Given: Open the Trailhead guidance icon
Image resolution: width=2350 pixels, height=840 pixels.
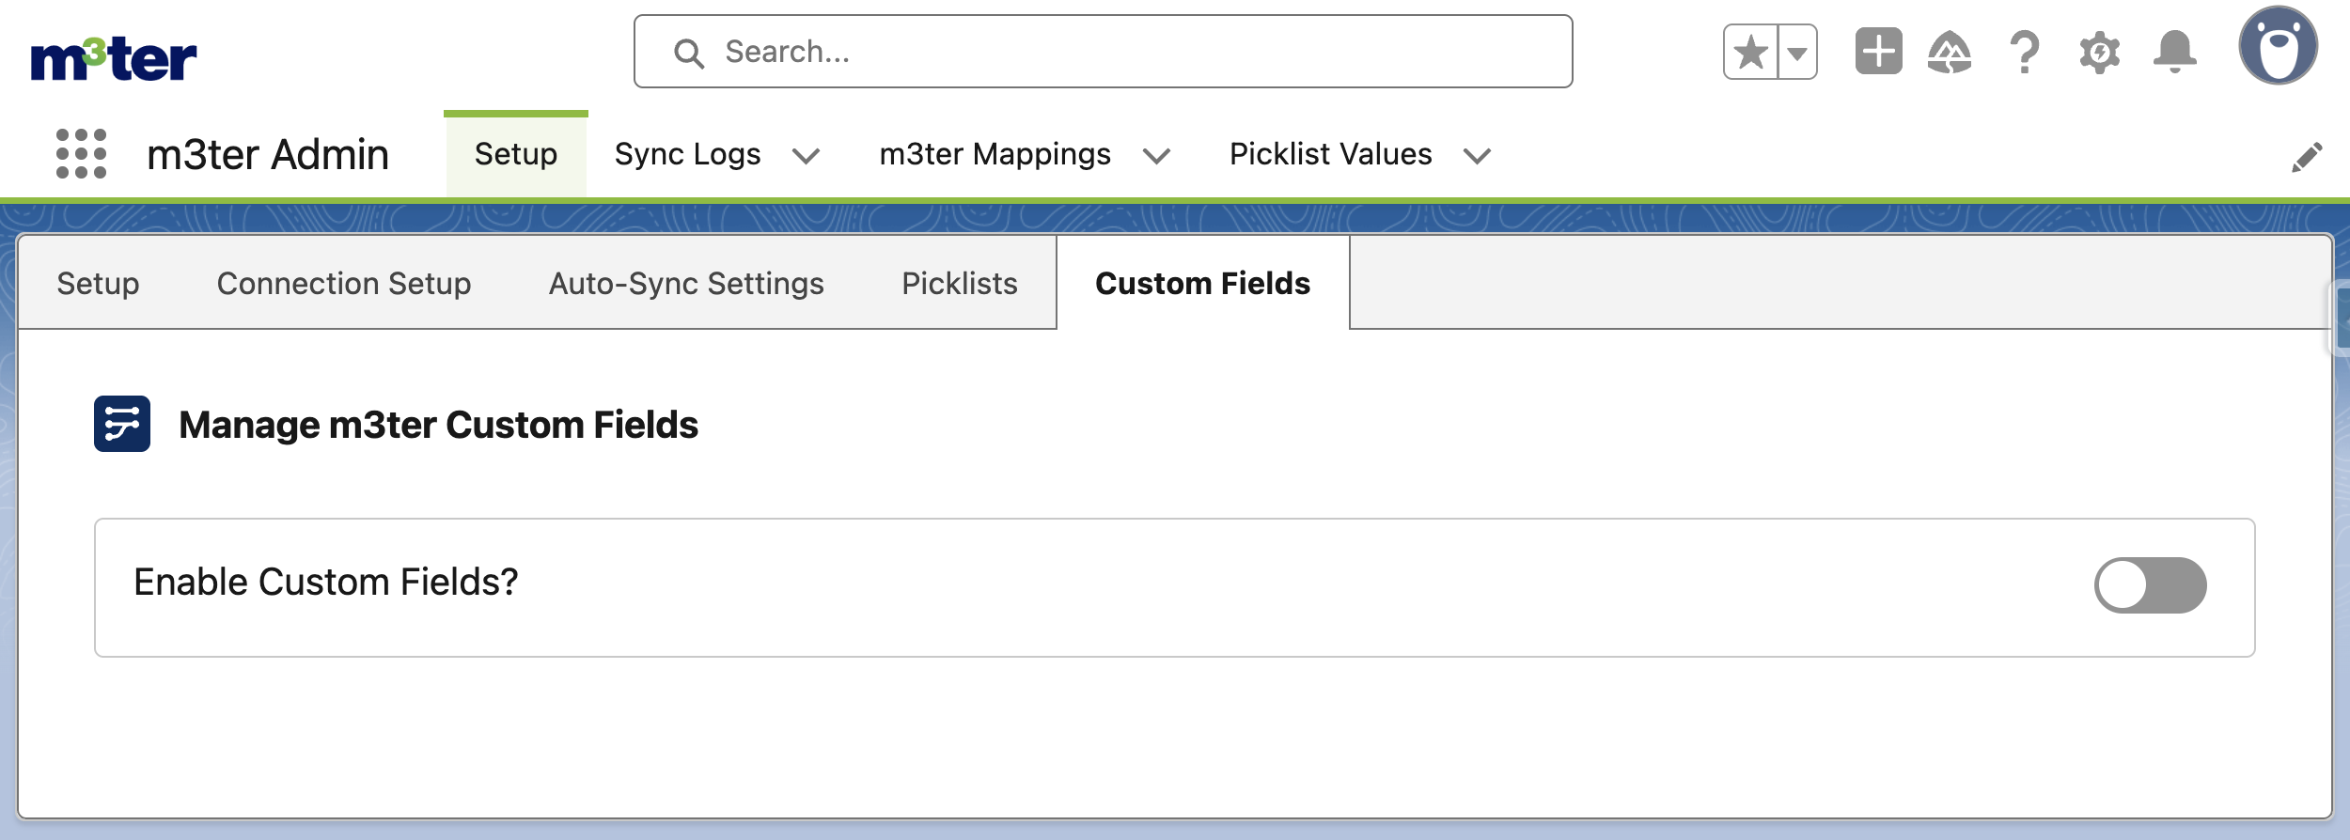Looking at the screenshot, I should click(1950, 53).
